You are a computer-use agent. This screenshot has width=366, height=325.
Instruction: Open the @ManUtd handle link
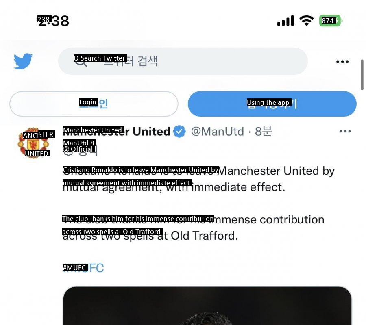217,132
